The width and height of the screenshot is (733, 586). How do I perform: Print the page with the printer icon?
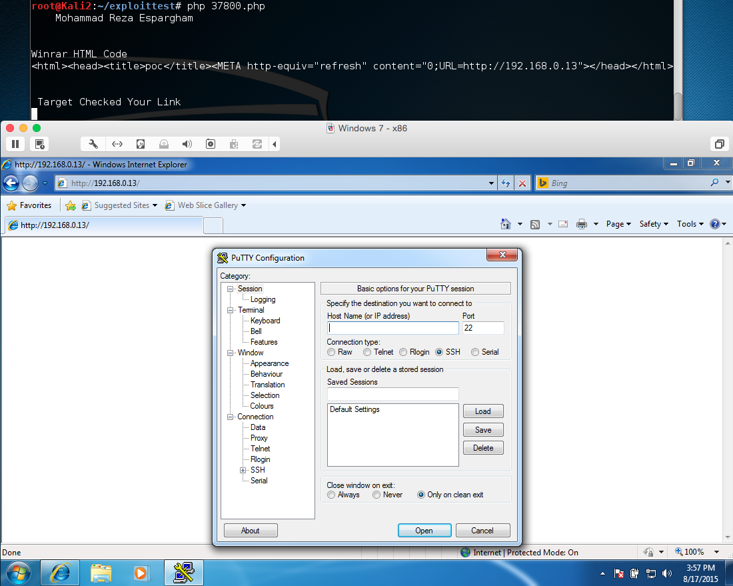pyautogui.click(x=582, y=224)
